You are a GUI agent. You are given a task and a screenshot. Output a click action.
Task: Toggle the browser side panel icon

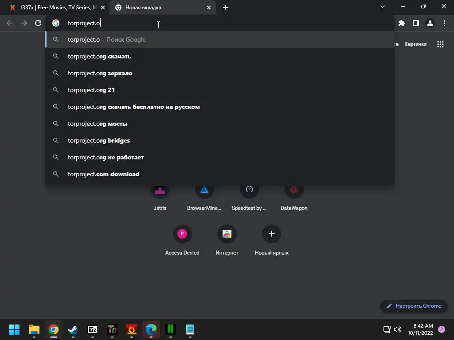pyautogui.click(x=415, y=23)
